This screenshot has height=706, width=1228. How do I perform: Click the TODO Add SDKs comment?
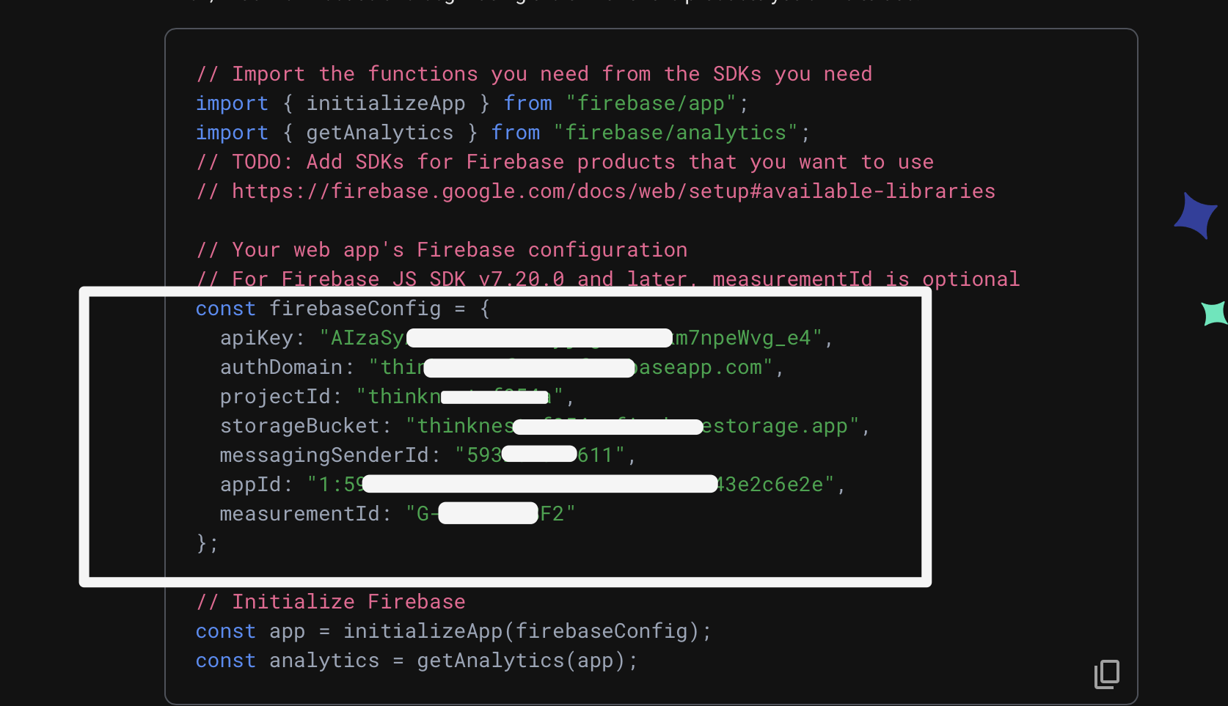(x=565, y=162)
